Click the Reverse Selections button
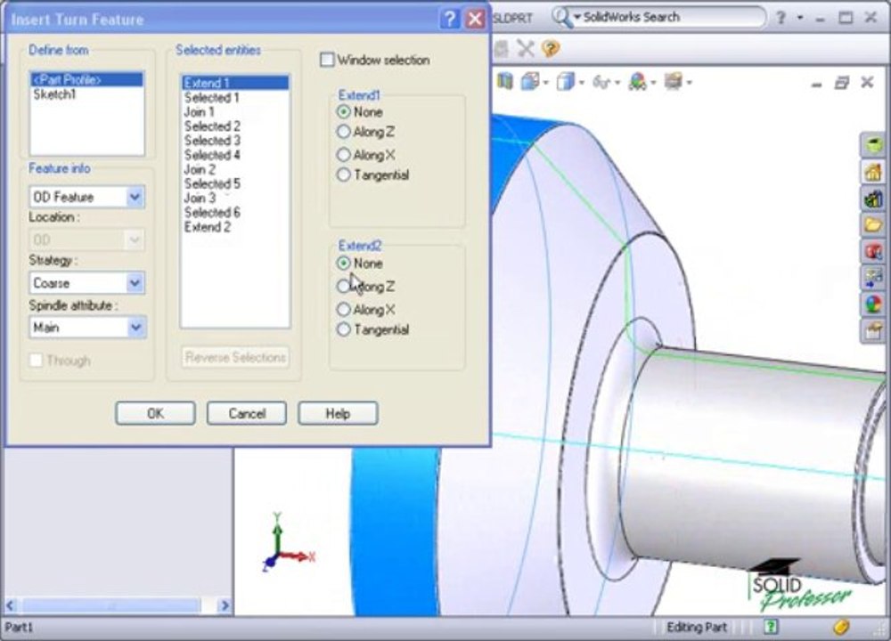The height and width of the screenshot is (641, 891). click(235, 357)
